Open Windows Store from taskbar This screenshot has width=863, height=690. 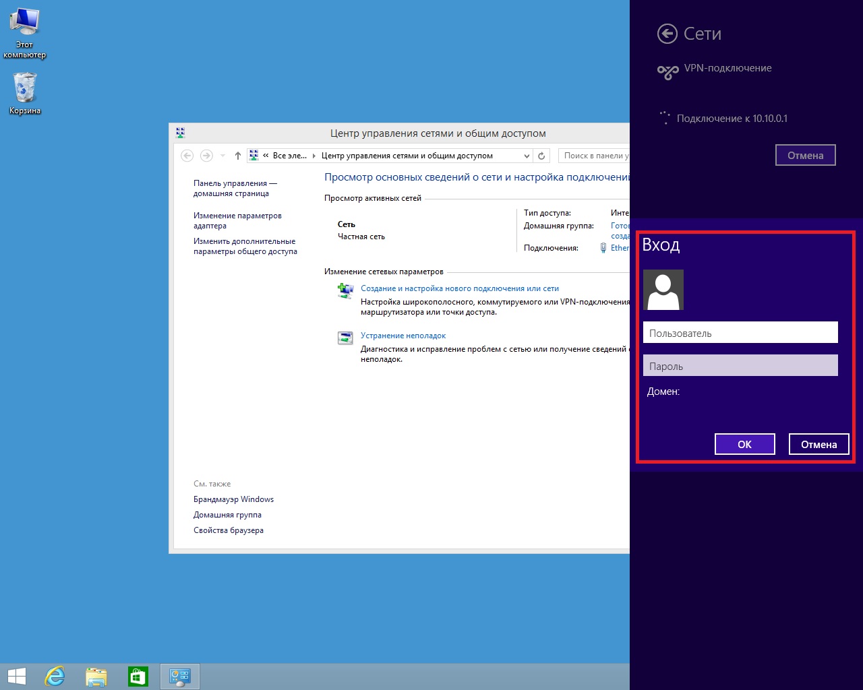point(138,676)
